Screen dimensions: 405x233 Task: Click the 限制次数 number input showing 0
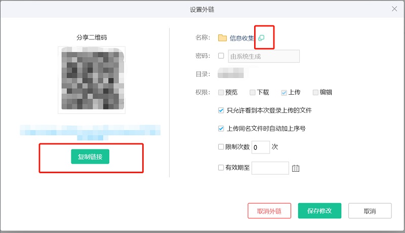tap(261, 147)
